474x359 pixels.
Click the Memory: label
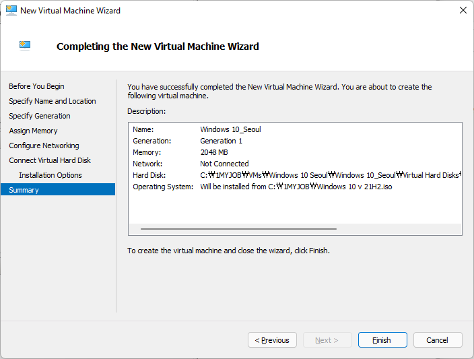click(147, 152)
